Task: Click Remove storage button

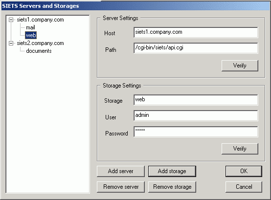Action: (172, 187)
